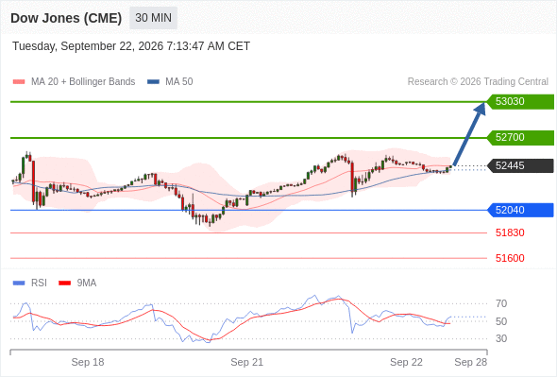Toggle the 9MA legend label
This screenshot has height=378, width=557.
point(87,283)
